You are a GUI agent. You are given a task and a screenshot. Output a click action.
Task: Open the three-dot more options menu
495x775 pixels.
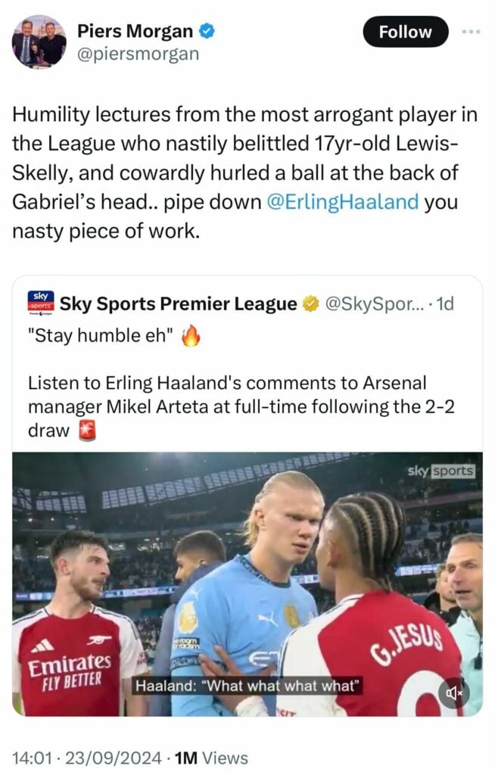[x=471, y=33]
